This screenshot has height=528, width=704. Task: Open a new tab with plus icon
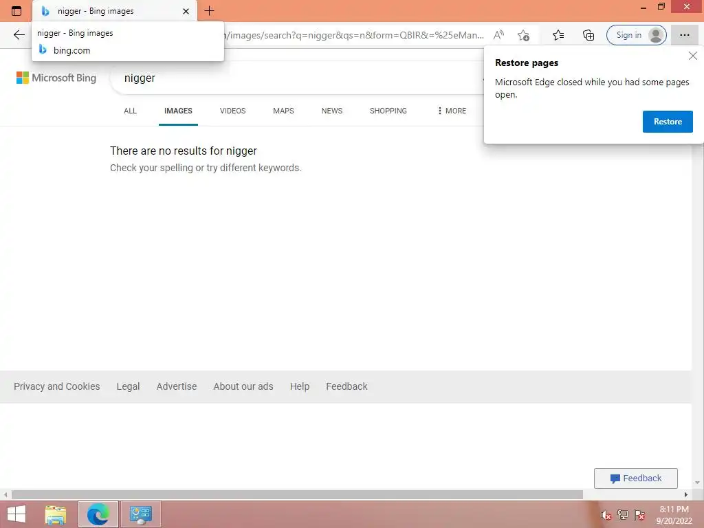pyautogui.click(x=209, y=11)
